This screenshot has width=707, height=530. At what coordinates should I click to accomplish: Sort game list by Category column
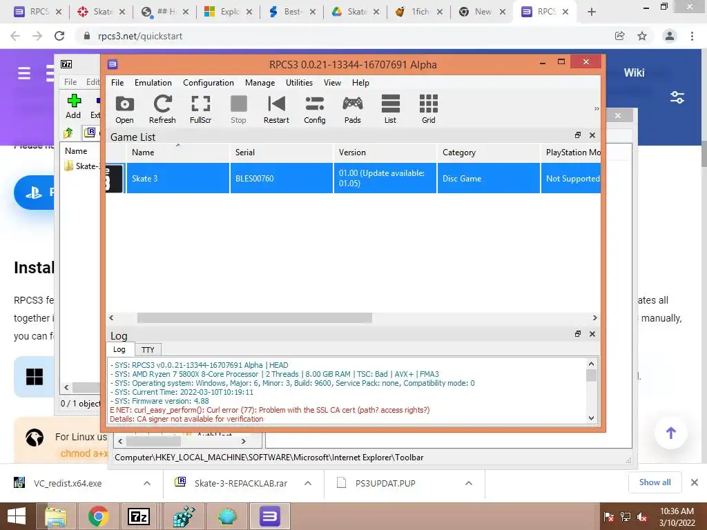[x=489, y=153]
